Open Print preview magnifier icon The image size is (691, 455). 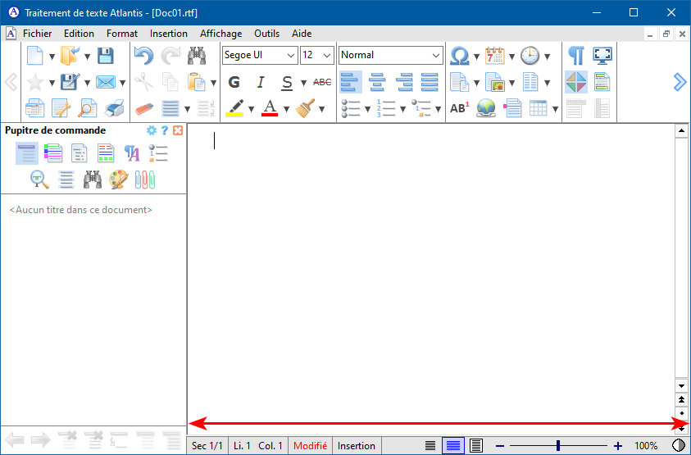coord(87,108)
